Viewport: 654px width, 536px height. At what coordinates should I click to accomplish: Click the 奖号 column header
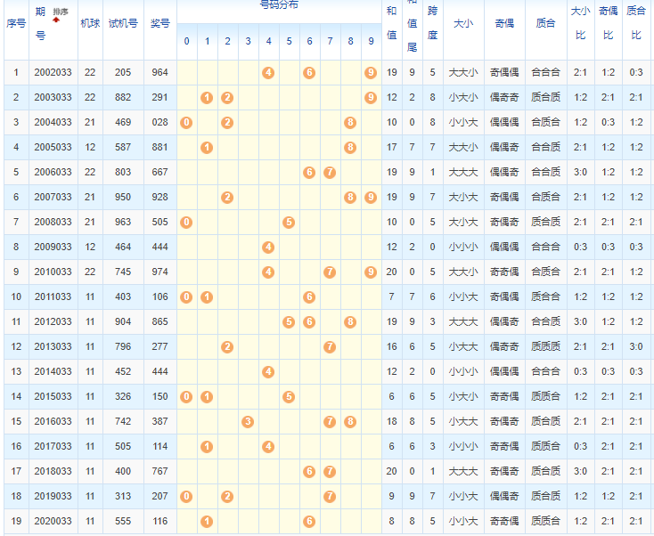160,23
